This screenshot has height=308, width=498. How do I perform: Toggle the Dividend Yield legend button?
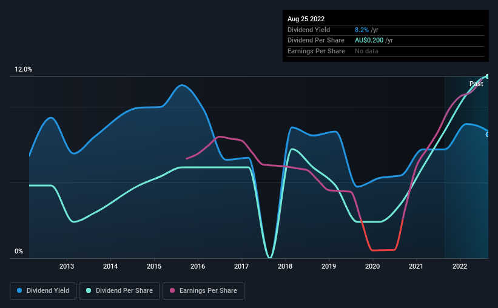[x=43, y=291]
